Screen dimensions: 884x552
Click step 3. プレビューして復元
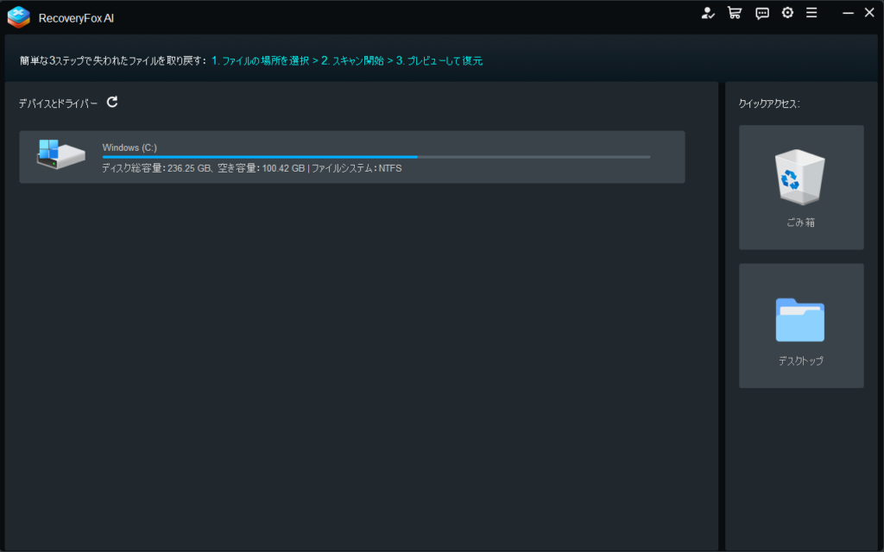[439, 61]
